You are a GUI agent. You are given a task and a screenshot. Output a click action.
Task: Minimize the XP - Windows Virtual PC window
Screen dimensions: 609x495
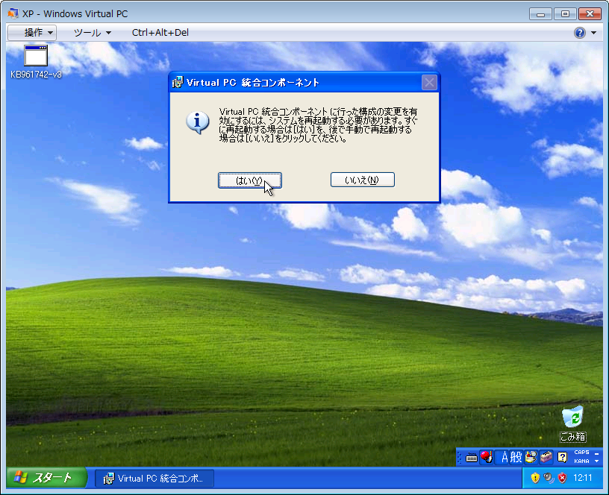pyautogui.click(x=540, y=14)
